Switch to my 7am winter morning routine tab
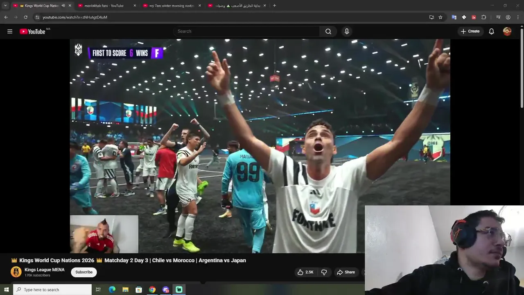Screen dimensions: 524x295 (172, 6)
